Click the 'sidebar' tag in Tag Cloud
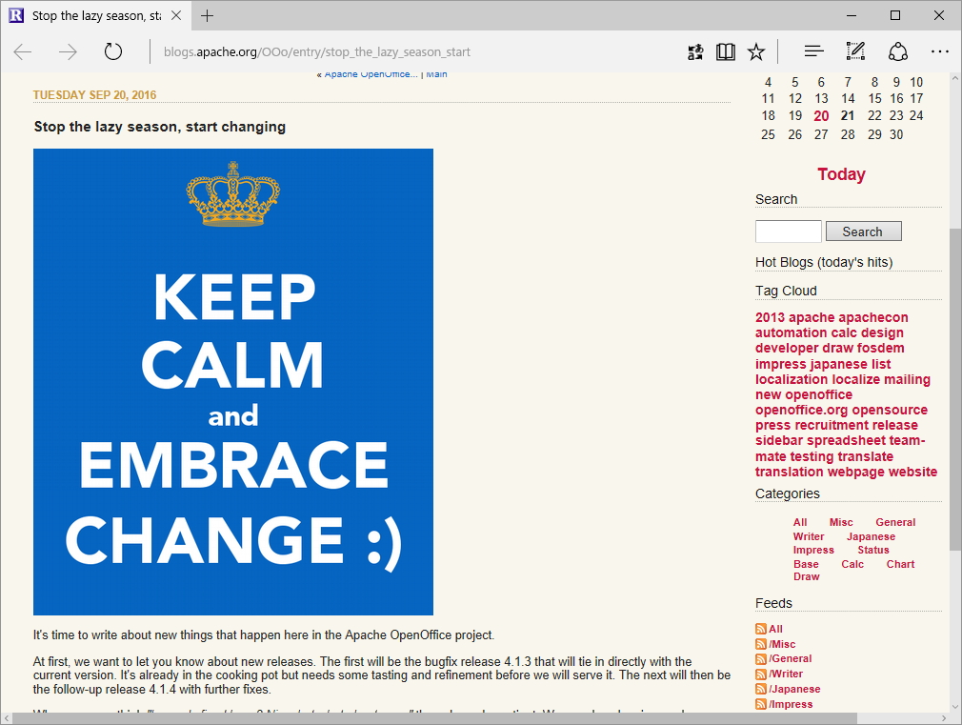This screenshot has height=725, width=962. click(x=778, y=441)
